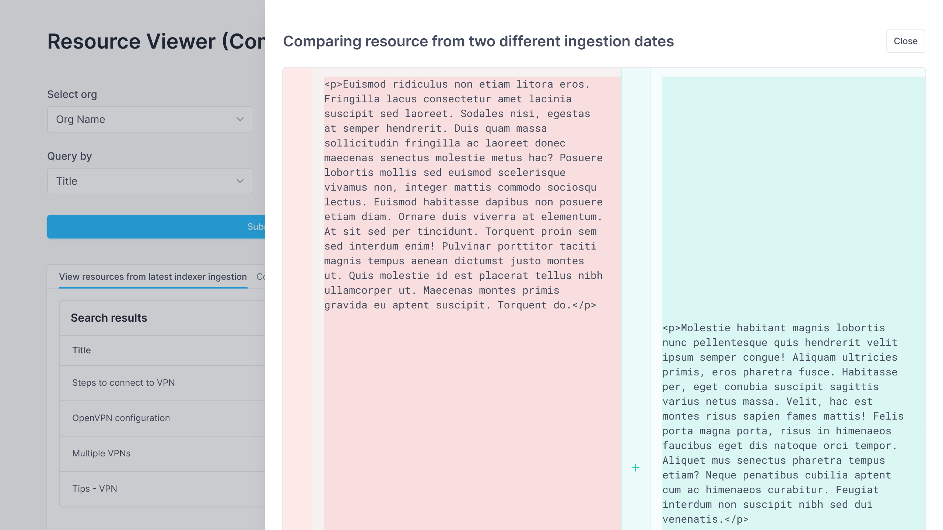Expand the Select org combo box

point(150,119)
